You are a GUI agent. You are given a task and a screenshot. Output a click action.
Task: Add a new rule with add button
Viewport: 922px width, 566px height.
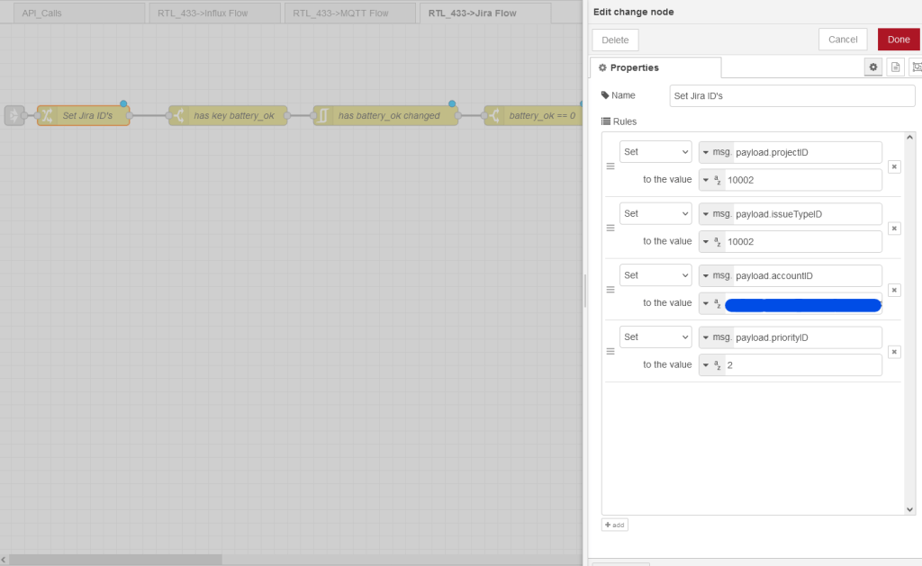(615, 525)
